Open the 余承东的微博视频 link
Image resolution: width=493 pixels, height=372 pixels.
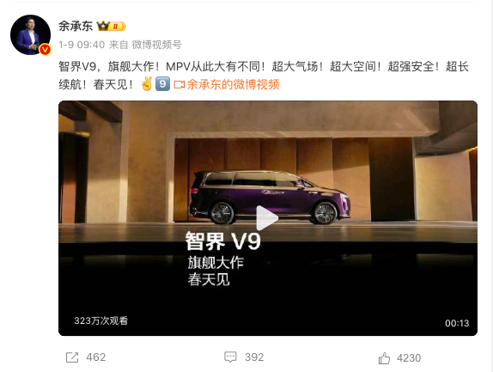[x=233, y=84]
